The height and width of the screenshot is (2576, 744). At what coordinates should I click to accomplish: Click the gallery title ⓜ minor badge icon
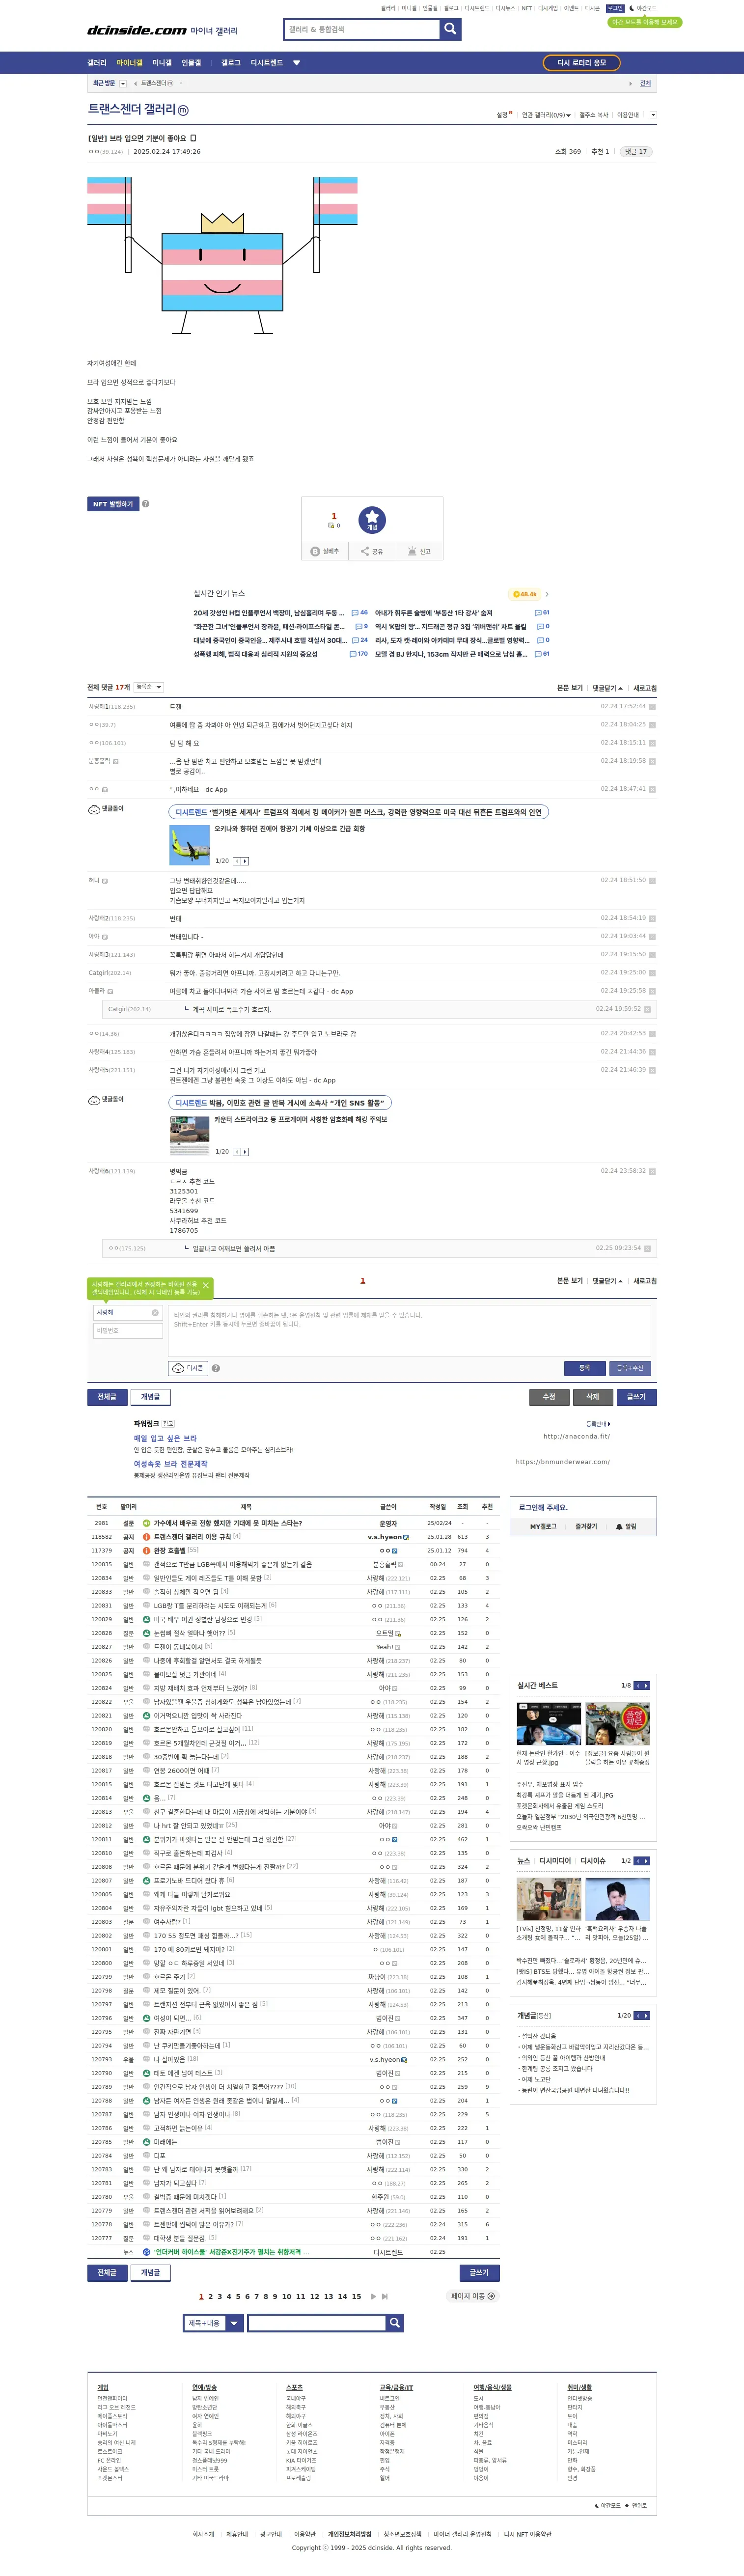click(183, 110)
